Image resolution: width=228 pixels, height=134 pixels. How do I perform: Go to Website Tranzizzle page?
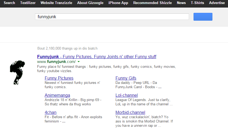[x=57, y=3]
